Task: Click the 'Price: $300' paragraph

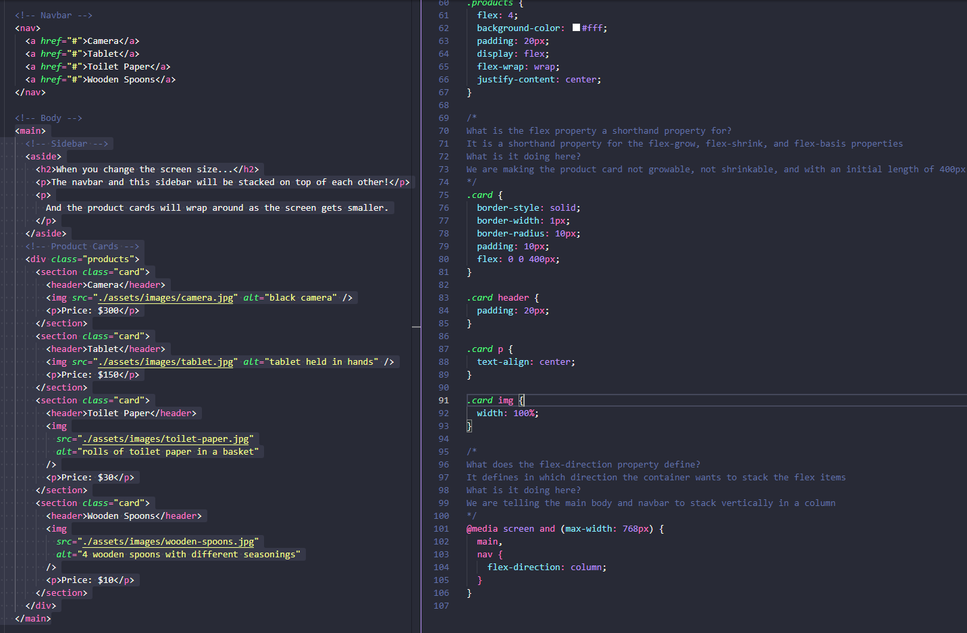Action: click(93, 310)
